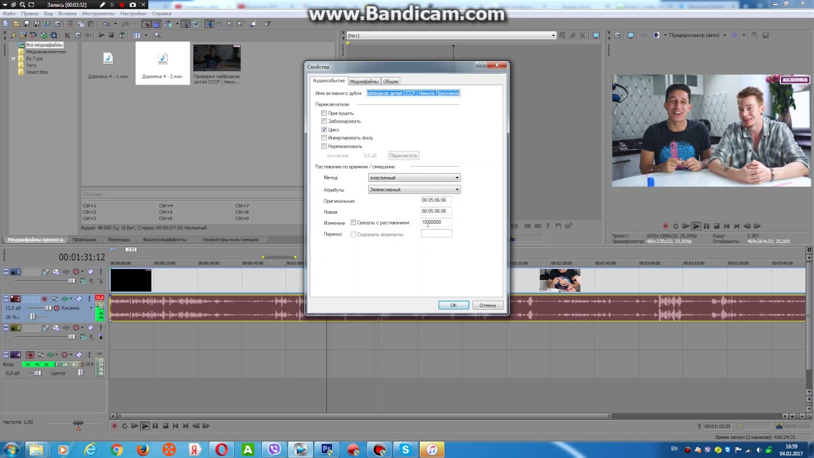The width and height of the screenshot is (814, 458).
Task: Open the views dropdown arrow in Project Media
Action: pos(146,35)
